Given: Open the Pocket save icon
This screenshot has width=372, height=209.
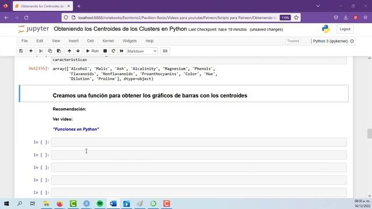Looking at the screenshot, I should [336, 17].
